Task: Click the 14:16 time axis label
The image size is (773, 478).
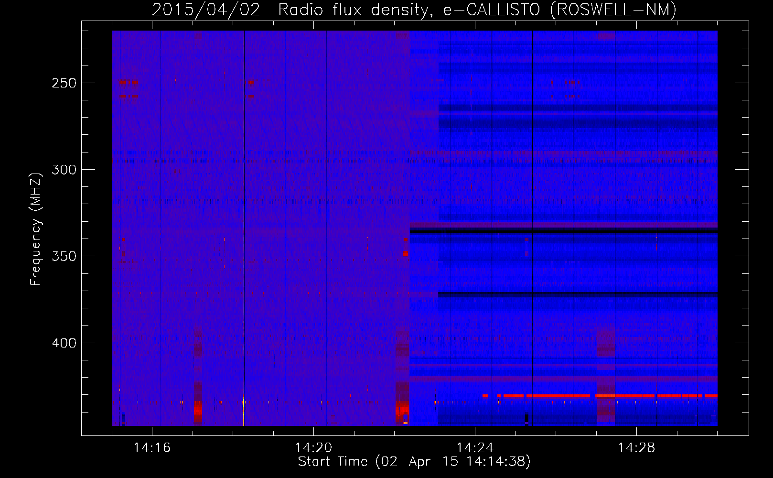Action: click(152, 448)
